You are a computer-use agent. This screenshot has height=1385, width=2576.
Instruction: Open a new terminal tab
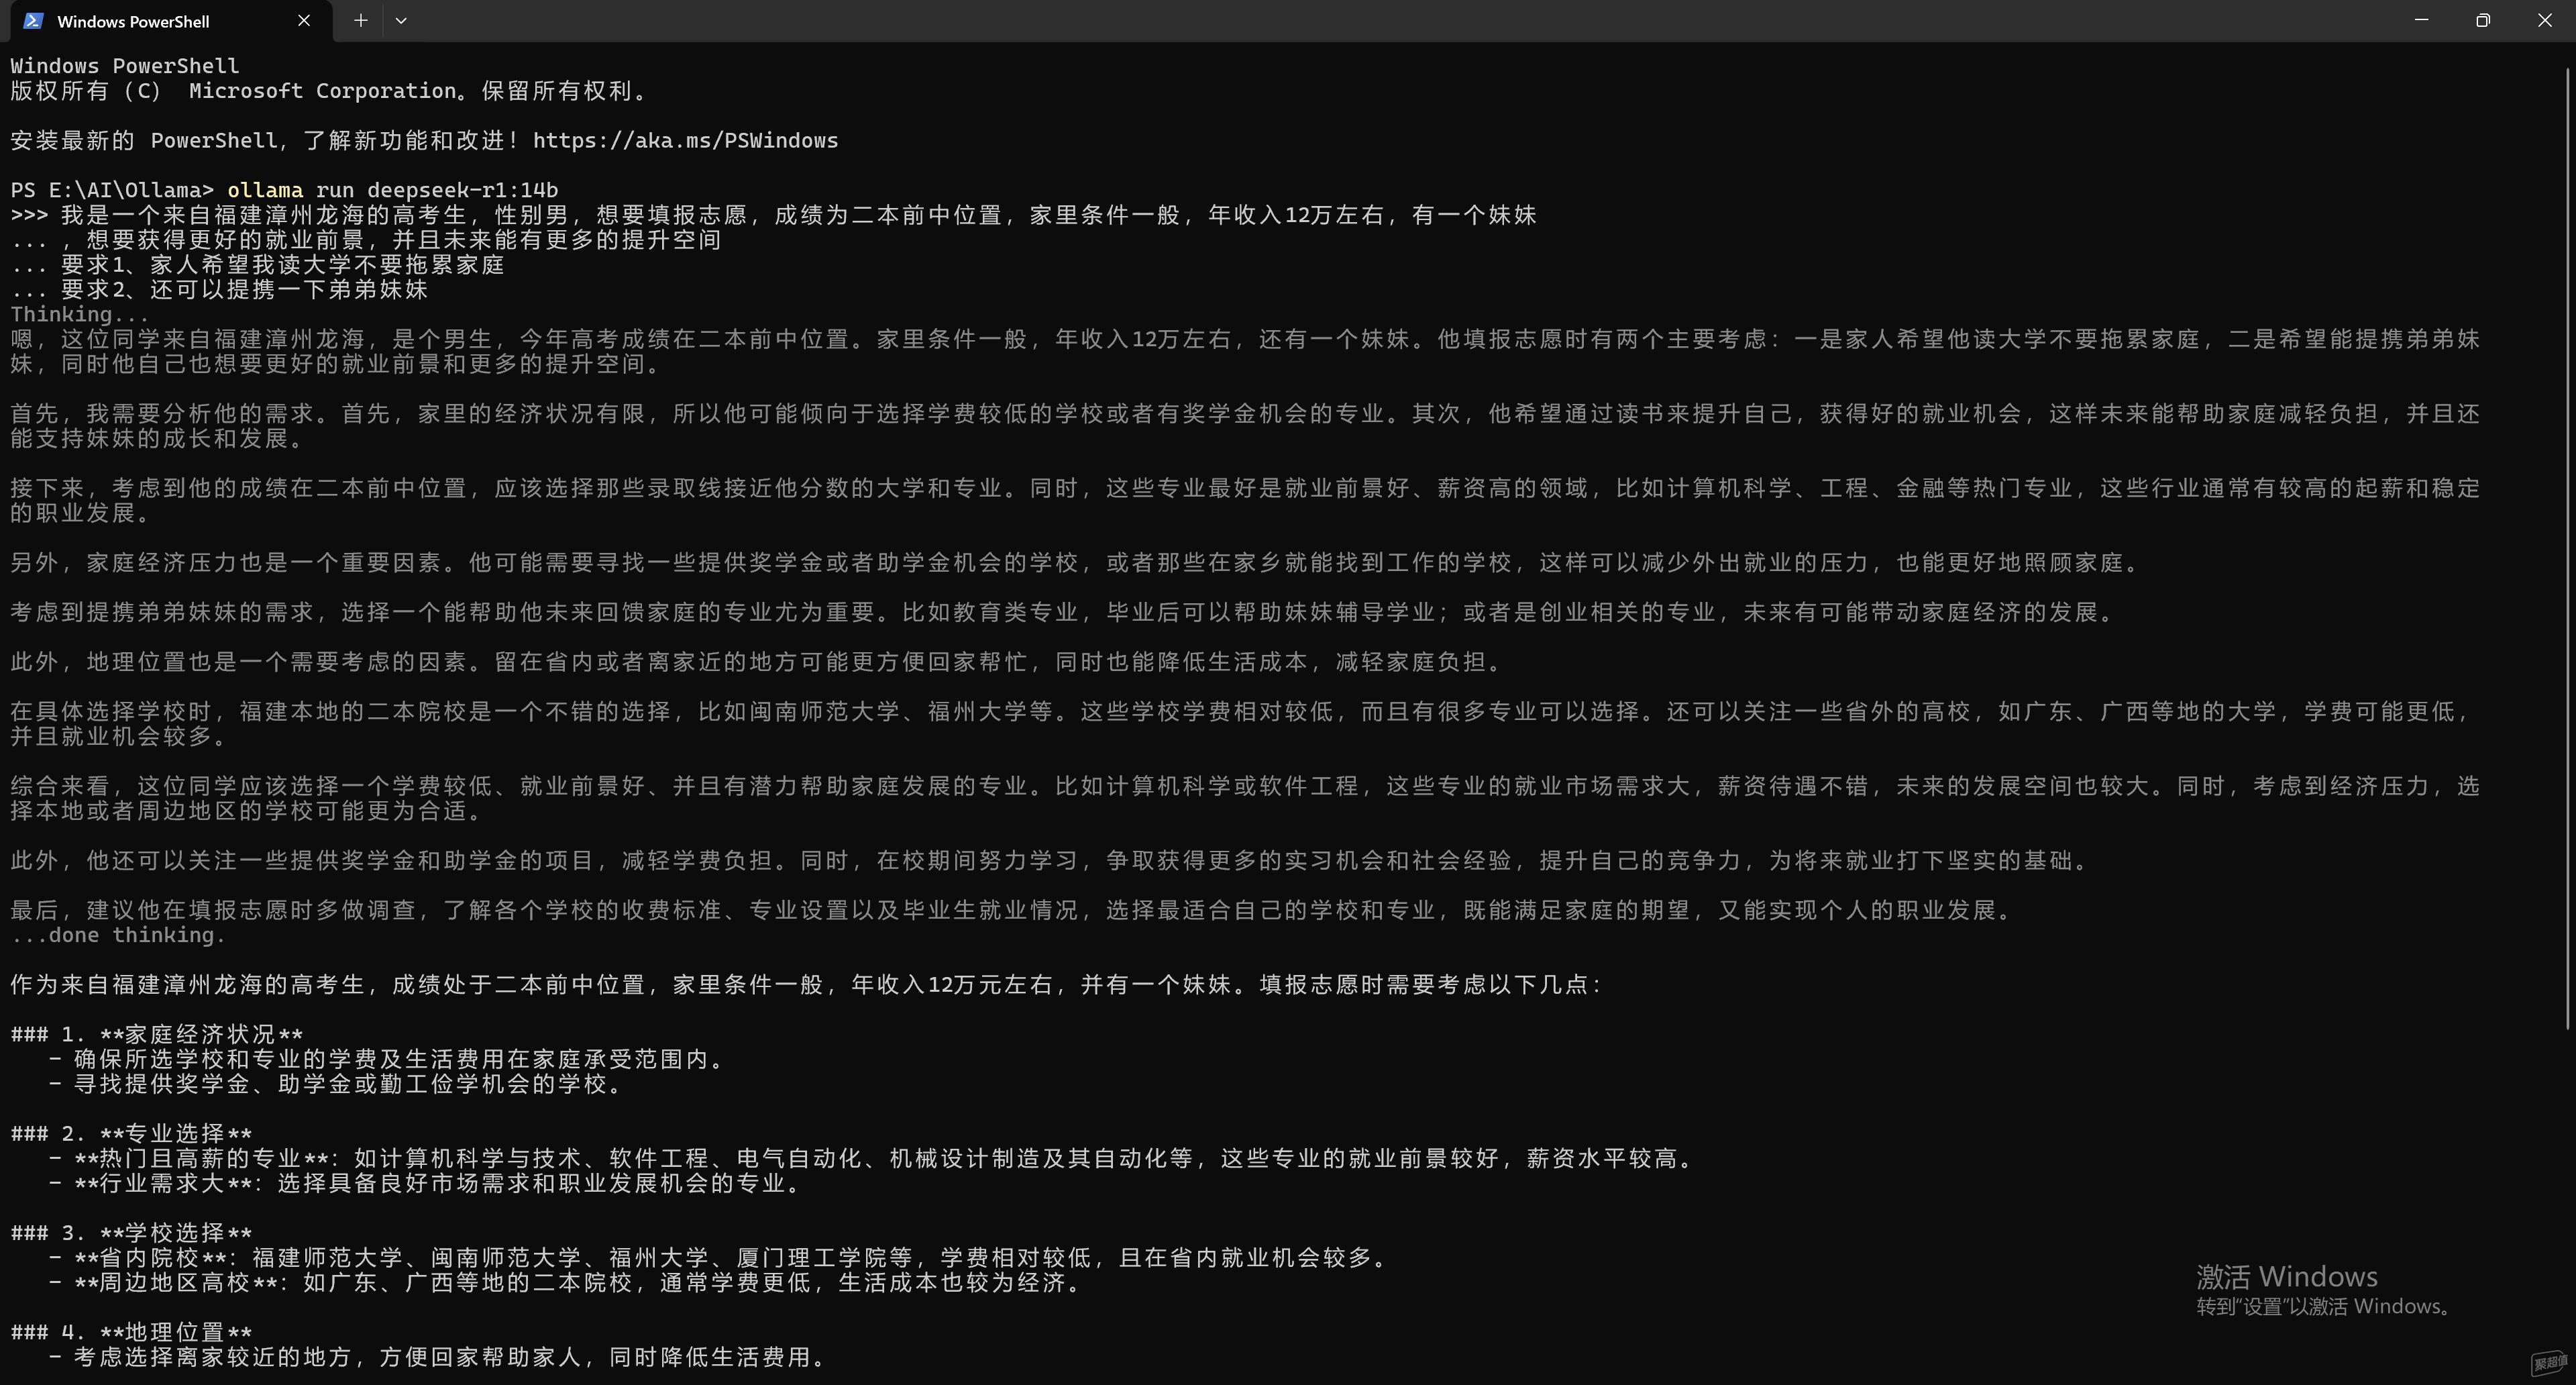361,20
